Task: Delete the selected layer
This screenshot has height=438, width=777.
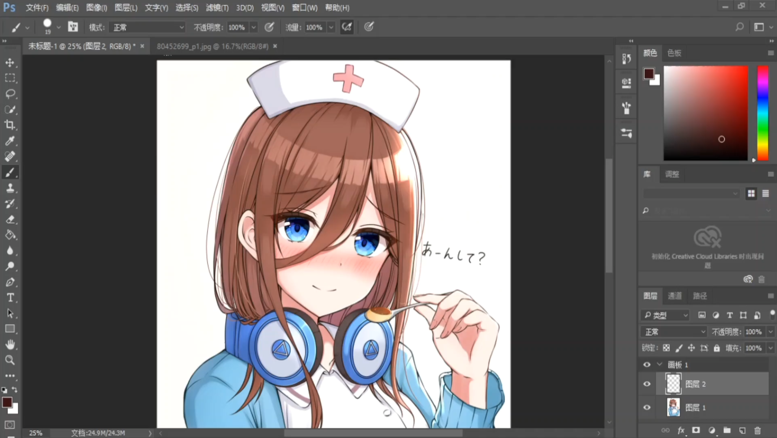Action: tap(758, 430)
